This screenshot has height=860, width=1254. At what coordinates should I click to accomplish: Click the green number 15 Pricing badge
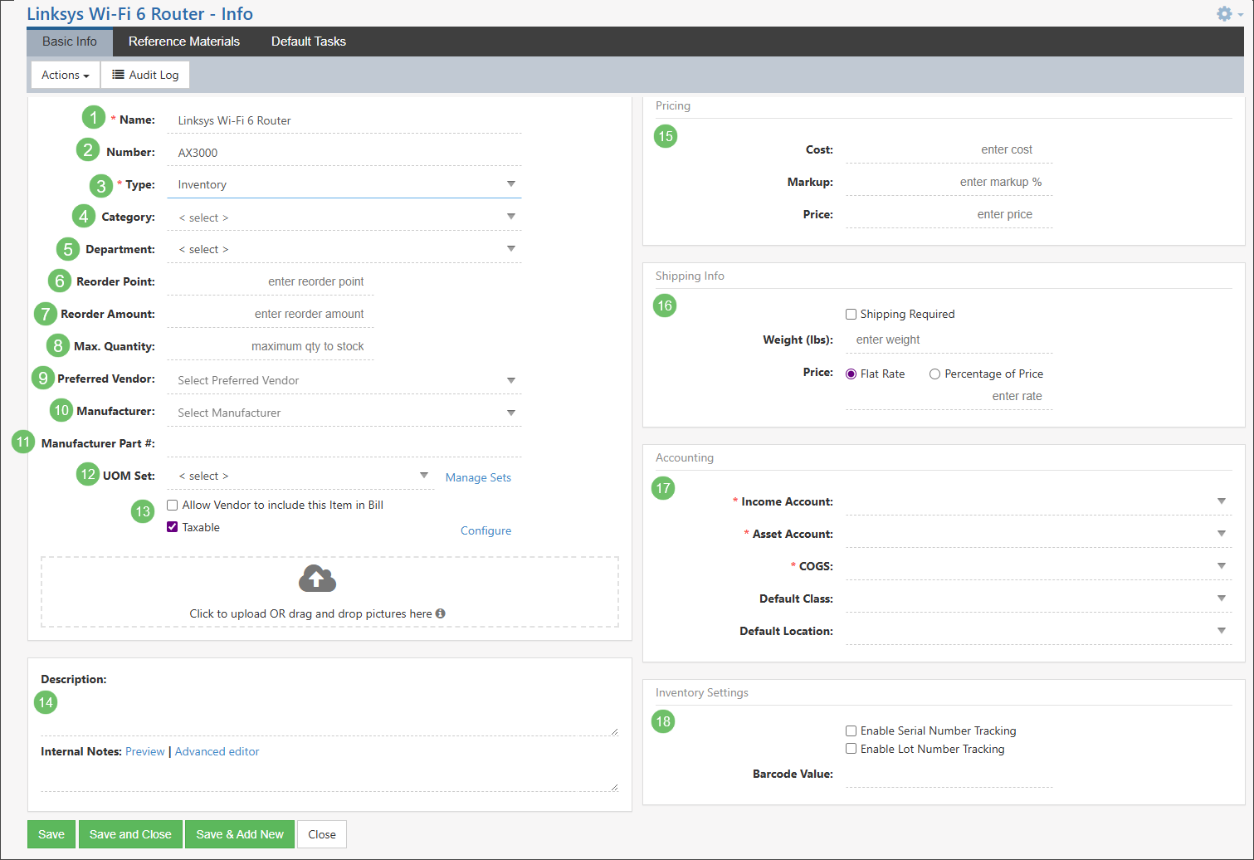[666, 136]
